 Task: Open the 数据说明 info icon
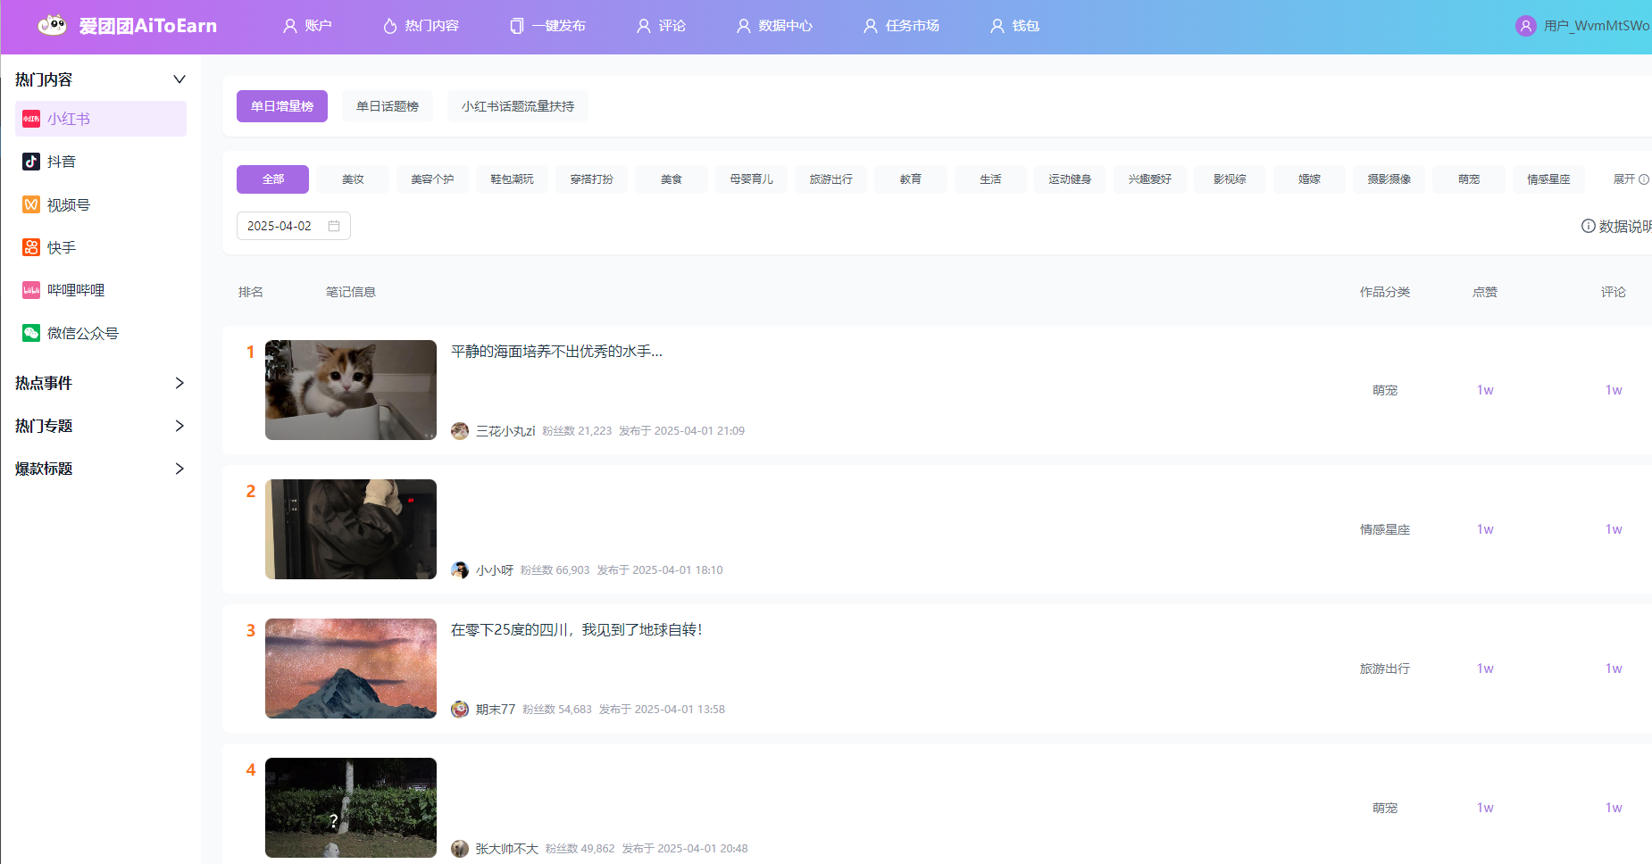click(x=1588, y=226)
